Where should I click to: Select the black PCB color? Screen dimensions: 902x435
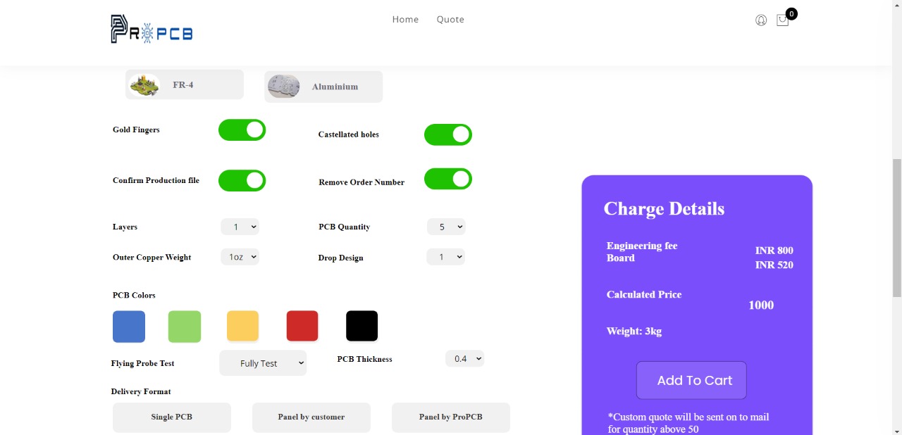point(362,326)
